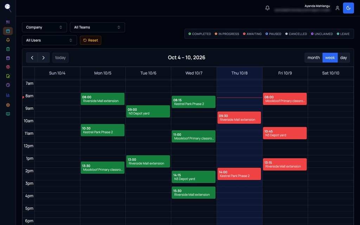Open Wednesday 14:15 N3 Depot yard event
The width and height of the screenshot is (360, 225).
tap(194, 177)
